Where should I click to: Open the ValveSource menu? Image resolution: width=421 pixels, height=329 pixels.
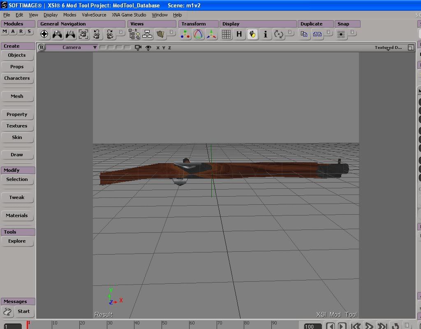pos(94,15)
